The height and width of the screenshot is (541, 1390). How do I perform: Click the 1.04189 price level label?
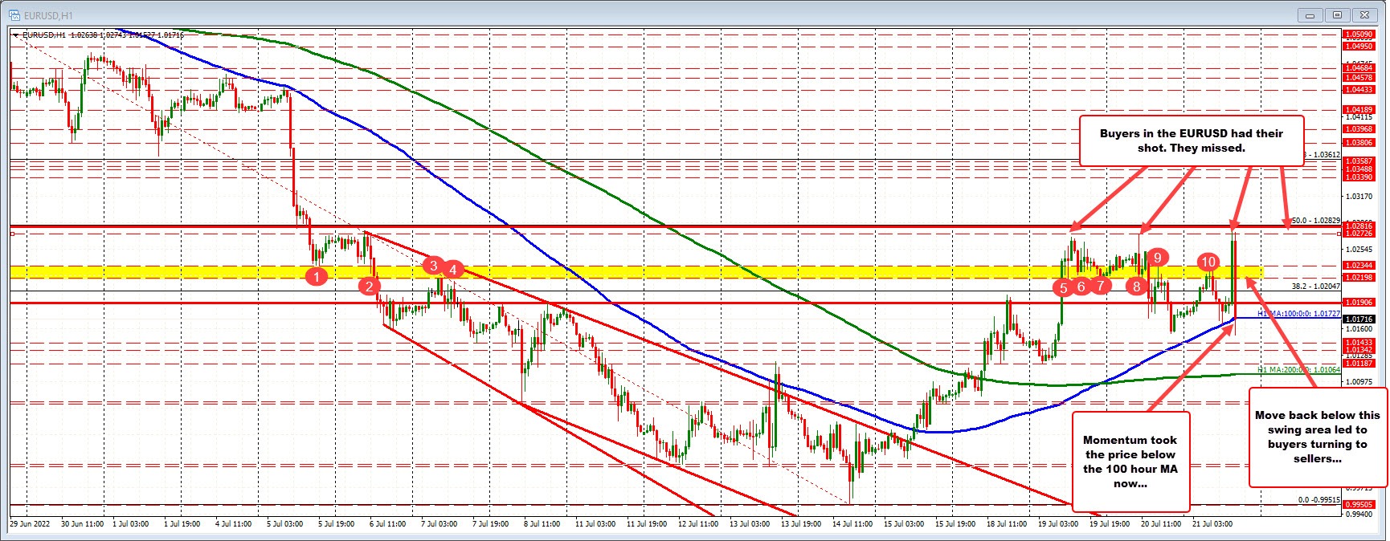1358,109
